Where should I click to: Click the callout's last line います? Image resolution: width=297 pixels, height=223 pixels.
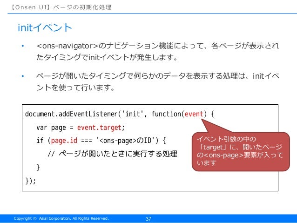pos(207,163)
